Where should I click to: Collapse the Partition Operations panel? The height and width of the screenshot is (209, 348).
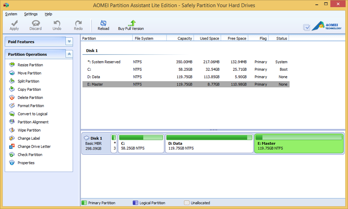(x=69, y=54)
